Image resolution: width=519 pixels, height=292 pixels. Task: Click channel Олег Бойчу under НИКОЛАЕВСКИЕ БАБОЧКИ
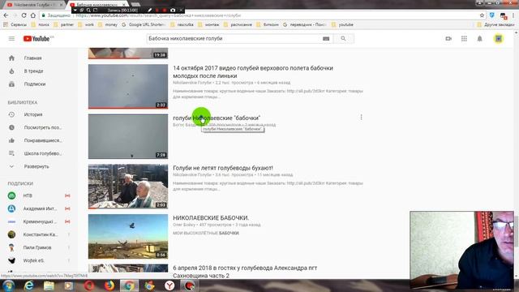click(x=184, y=225)
